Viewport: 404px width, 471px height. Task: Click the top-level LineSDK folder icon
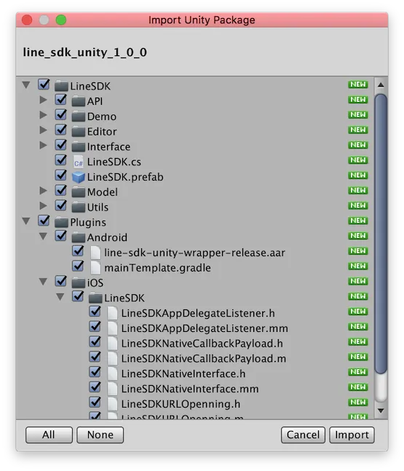coord(61,86)
